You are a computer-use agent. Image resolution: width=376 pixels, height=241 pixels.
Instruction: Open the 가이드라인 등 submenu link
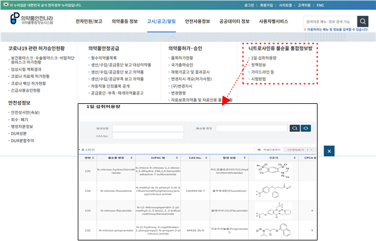[263, 72]
